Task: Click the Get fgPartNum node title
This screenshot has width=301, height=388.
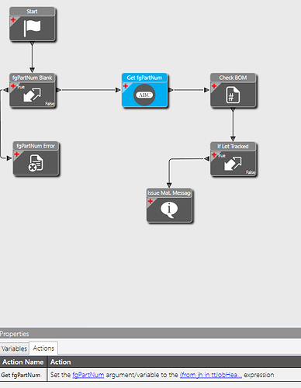Action: 144,78
